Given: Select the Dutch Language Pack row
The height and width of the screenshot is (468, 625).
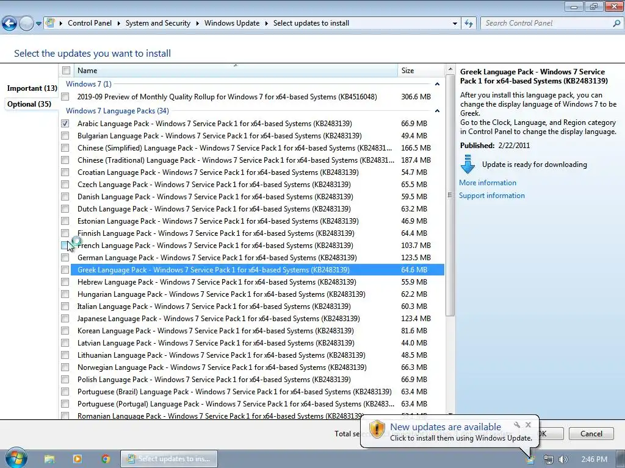Looking at the screenshot, I should point(257,209).
